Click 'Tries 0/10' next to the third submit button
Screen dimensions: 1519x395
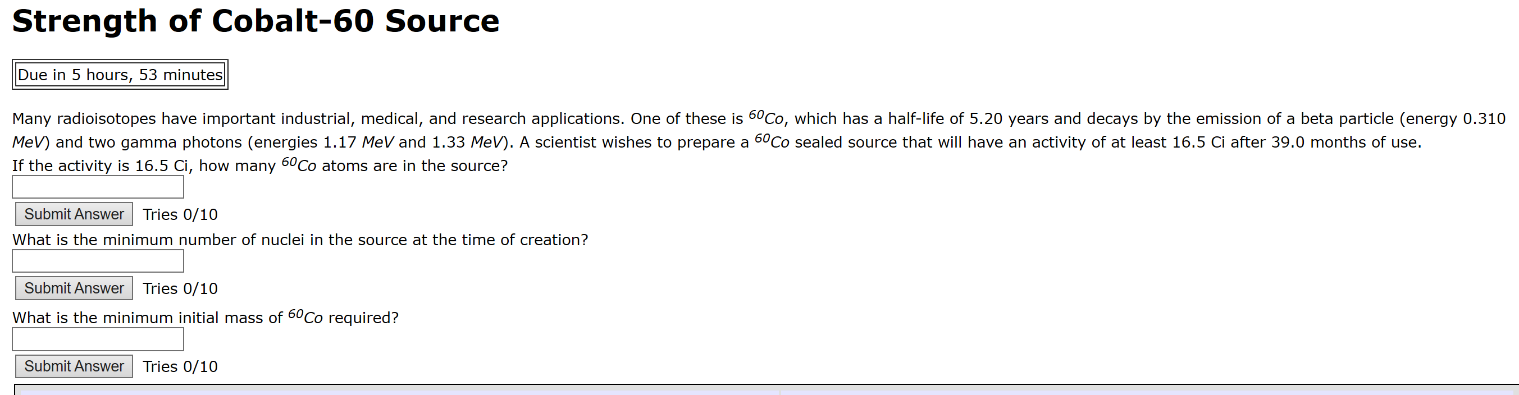coord(180,366)
